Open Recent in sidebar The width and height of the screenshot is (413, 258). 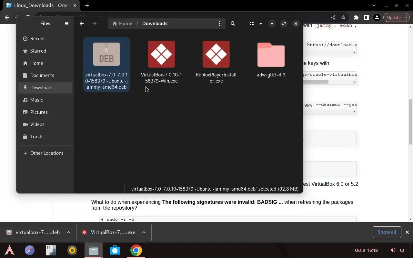pyautogui.click(x=45, y=39)
